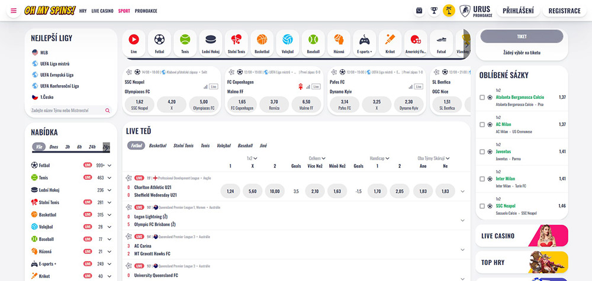Open the E-sports gamepad icon

click(364, 40)
